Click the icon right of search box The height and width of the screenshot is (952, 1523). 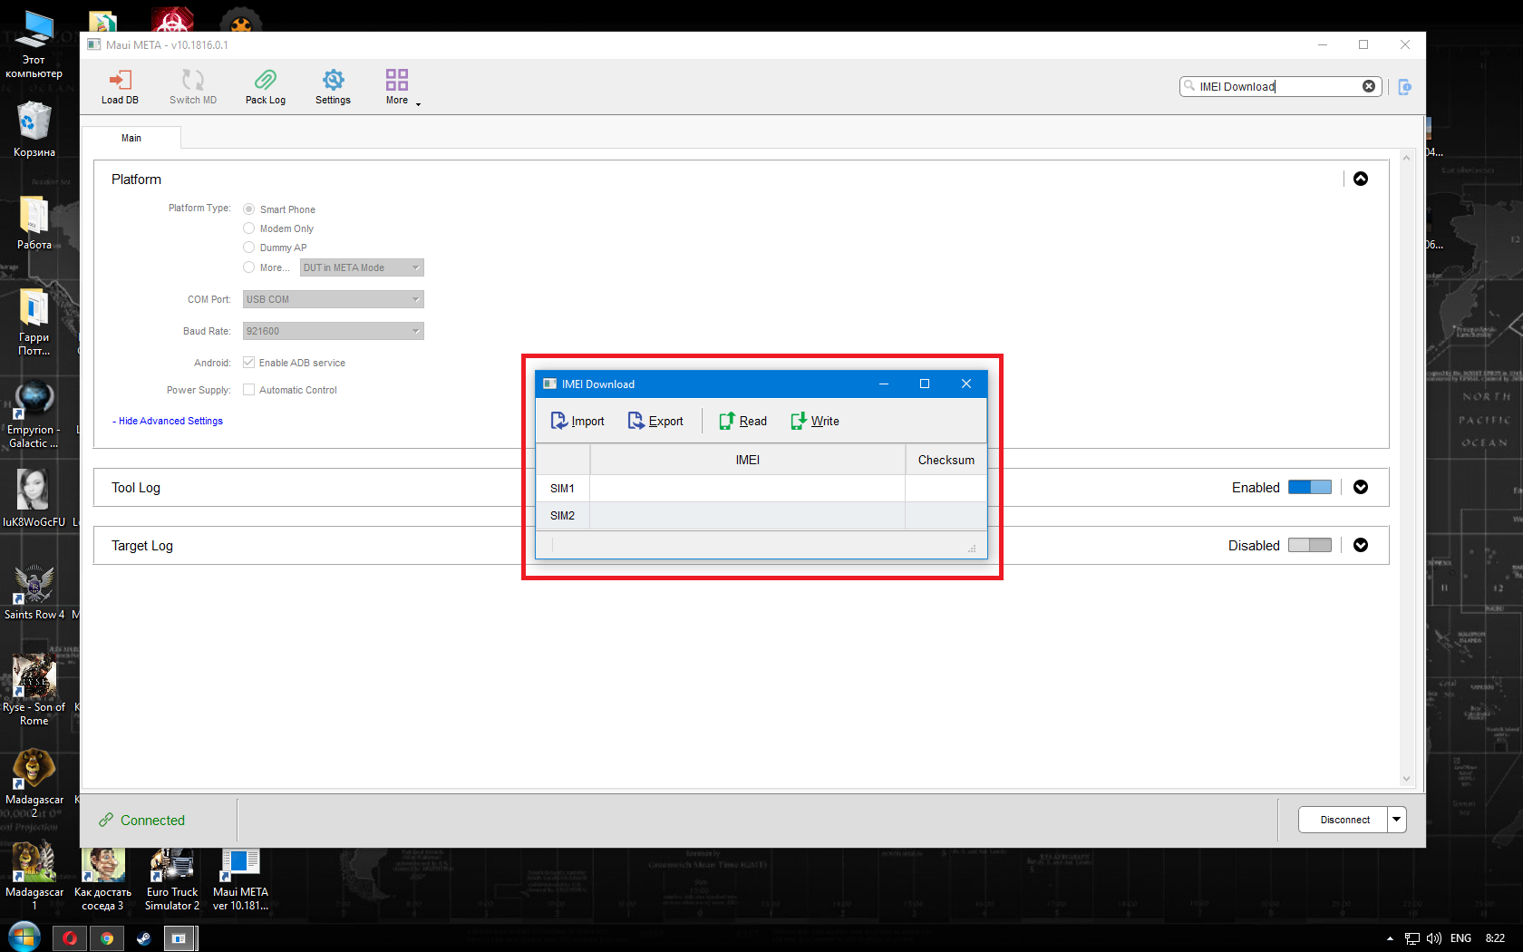point(1404,87)
